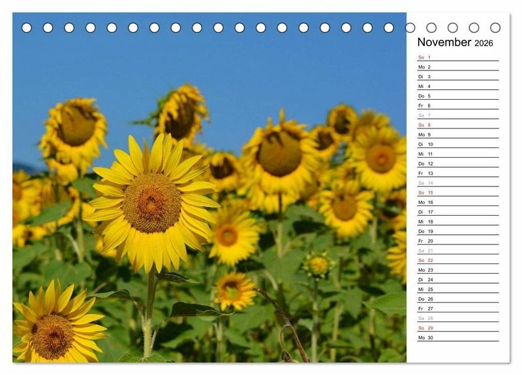Select the So 22 date row

457,260
